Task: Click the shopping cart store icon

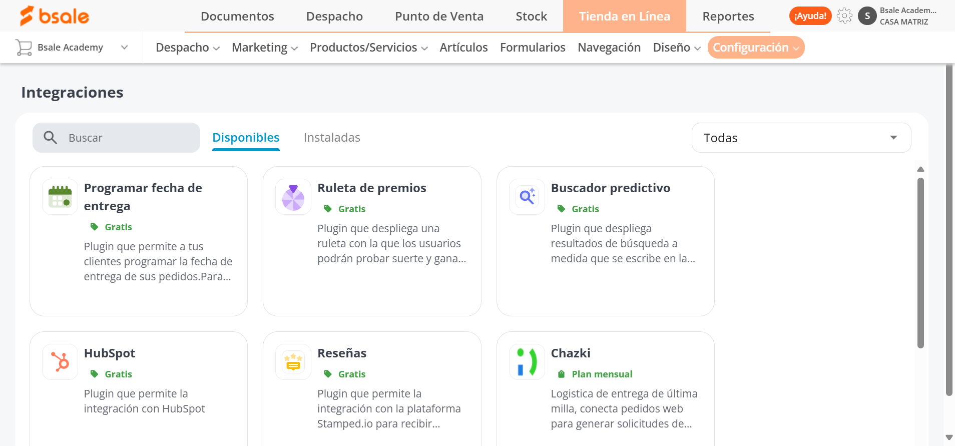Action: (24, 48)
